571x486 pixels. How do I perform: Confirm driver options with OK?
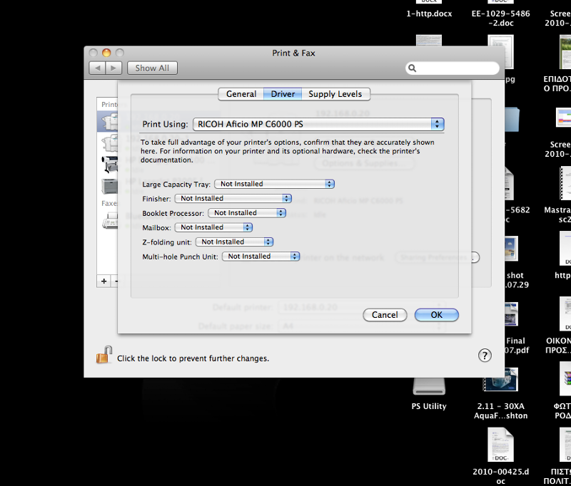[437, 315]
